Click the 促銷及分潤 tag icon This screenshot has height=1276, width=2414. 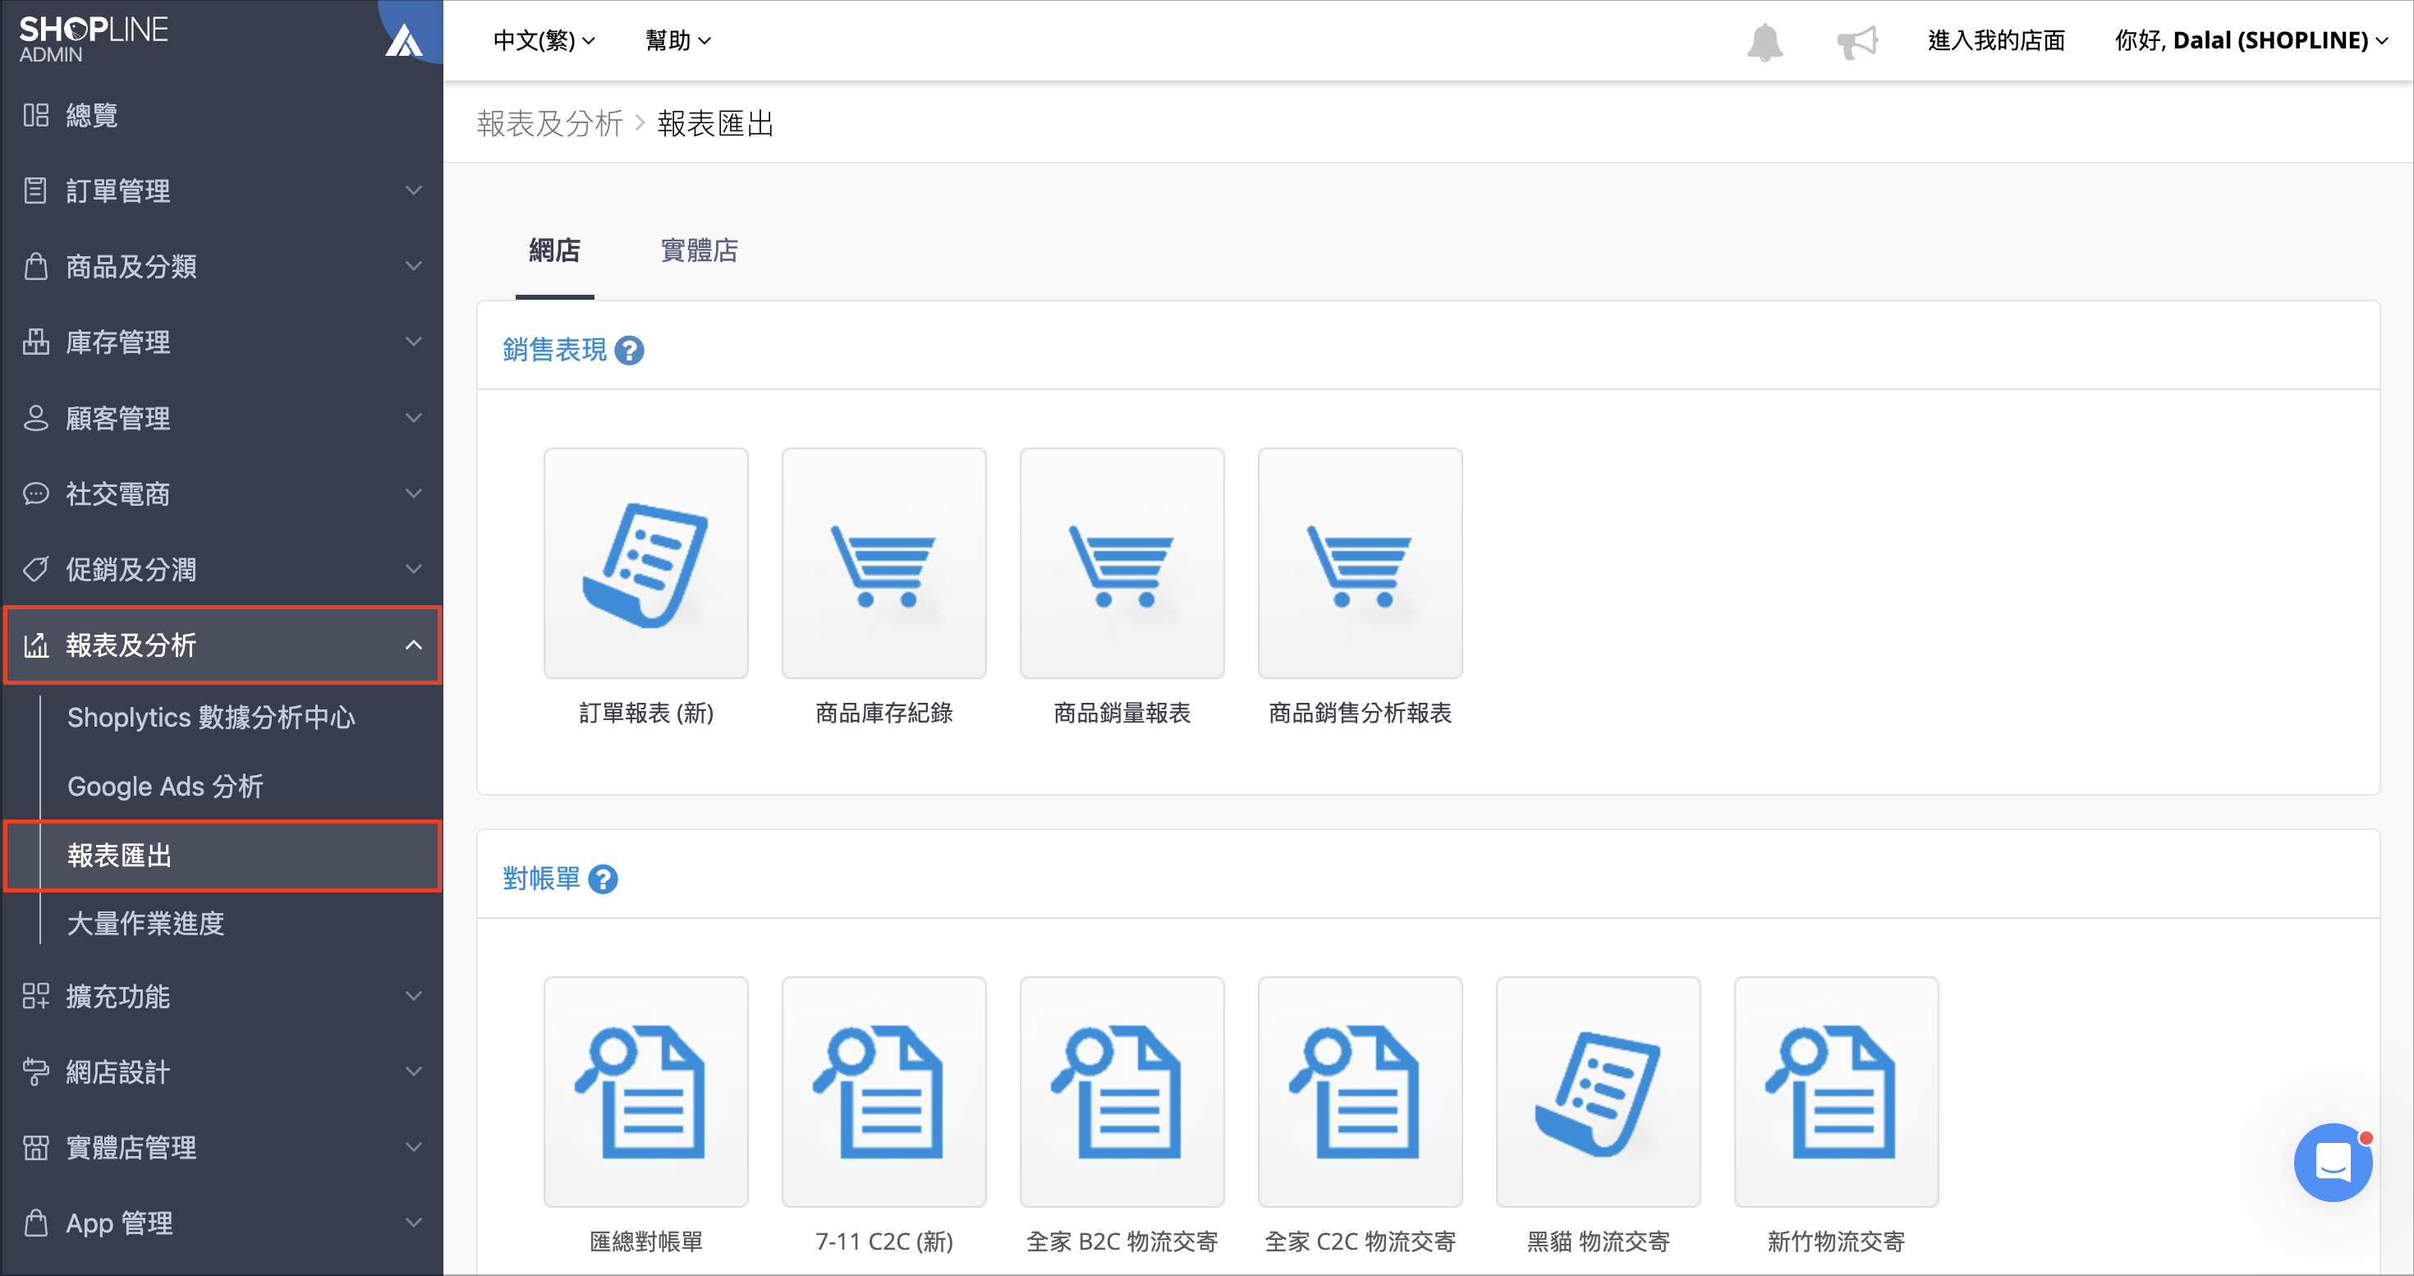35,569
